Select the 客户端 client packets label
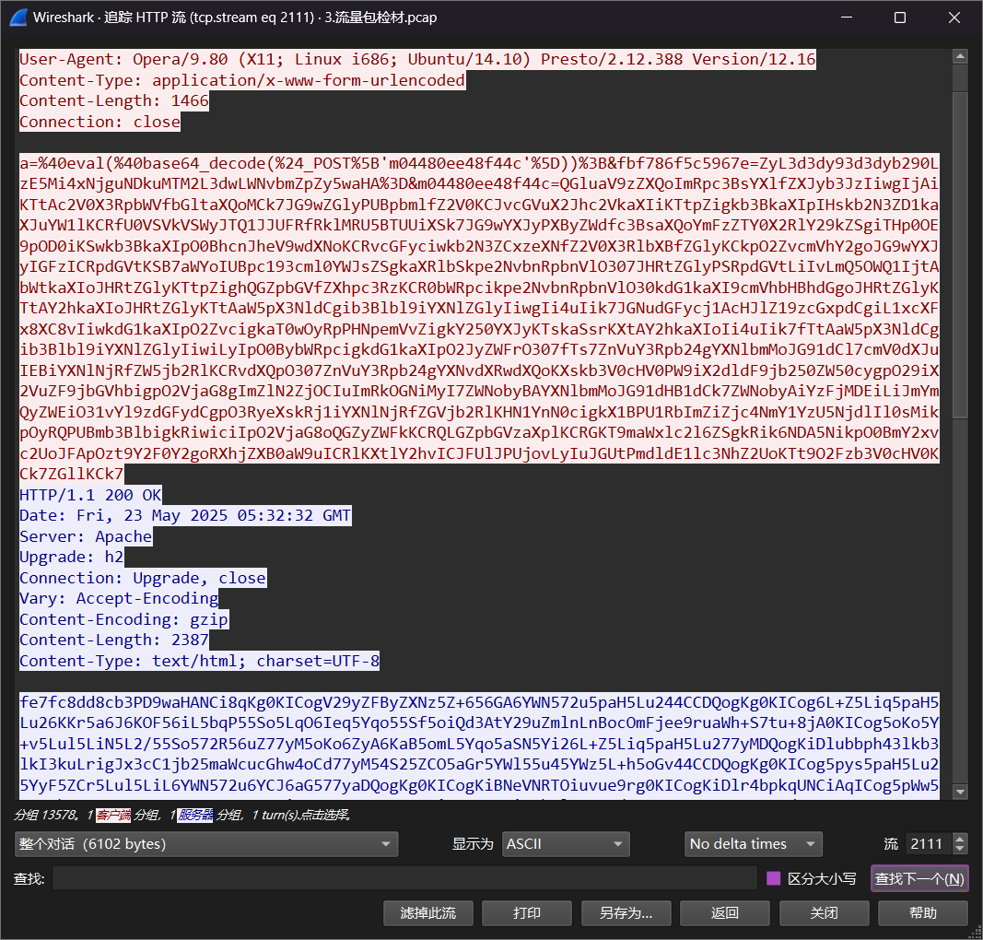This screenshot has height=940, width=983. click(113, 815)
